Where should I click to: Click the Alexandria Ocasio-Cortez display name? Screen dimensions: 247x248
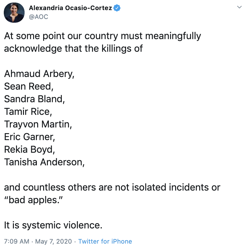(70, 8)
